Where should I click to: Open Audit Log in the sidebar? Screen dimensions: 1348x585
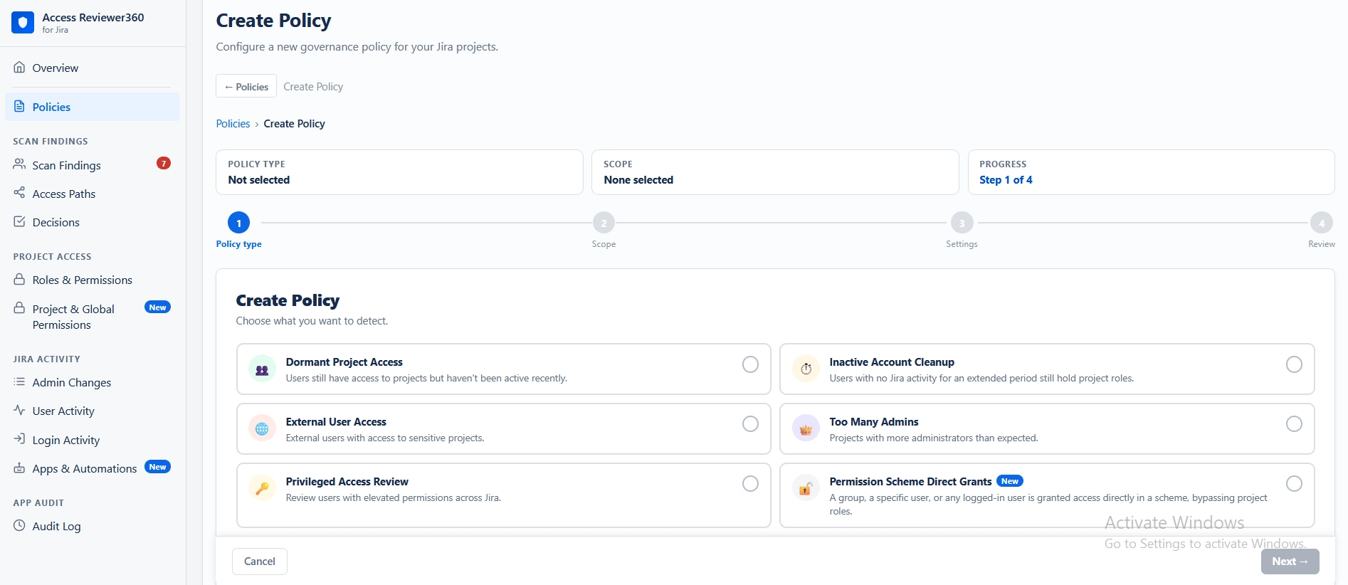[x=92, y=526]
